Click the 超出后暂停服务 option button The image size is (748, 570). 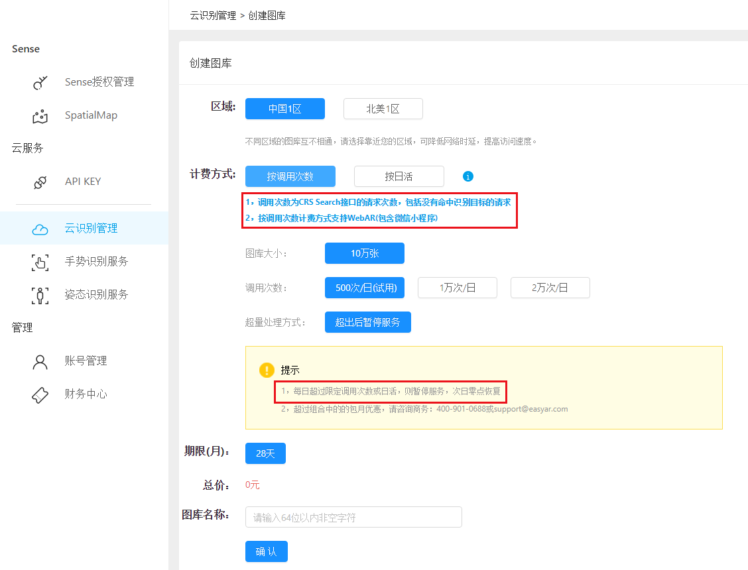[x=367, y=321]
